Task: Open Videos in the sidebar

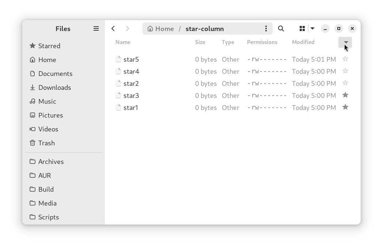Action: click(x=63, y=129)
